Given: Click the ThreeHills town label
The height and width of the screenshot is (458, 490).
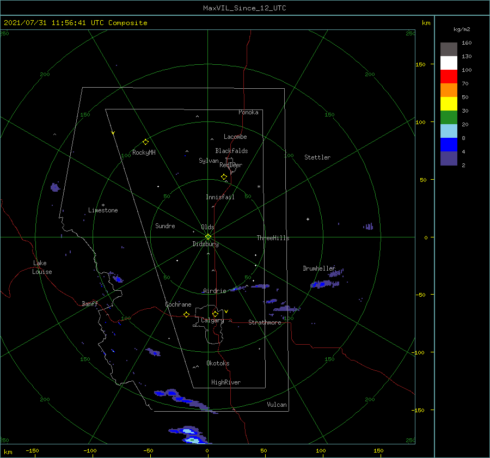Looking at the screenshot, I should tap(273, 238).
